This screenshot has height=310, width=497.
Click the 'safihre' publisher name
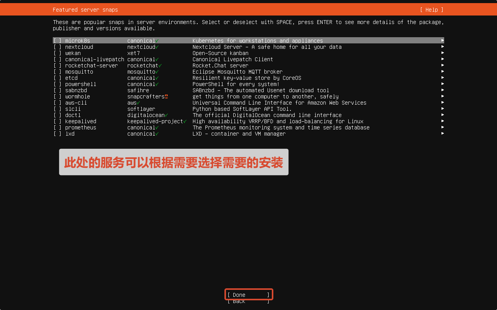pyautogui.click(x=138, y=90)
